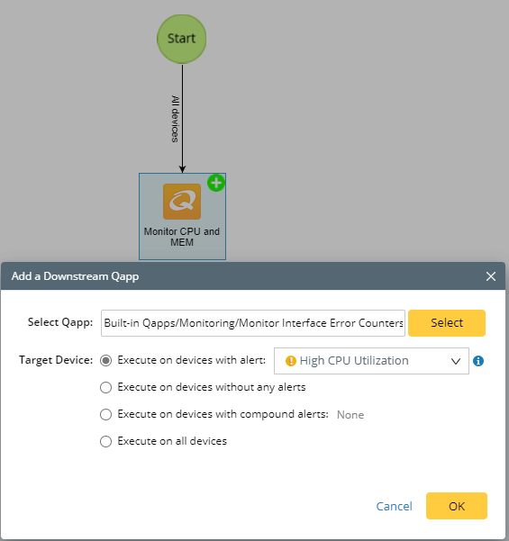Click the green Start node circle
Image resolution: width=509 pixels, height=541 pixels.
[x=182, y=39]
